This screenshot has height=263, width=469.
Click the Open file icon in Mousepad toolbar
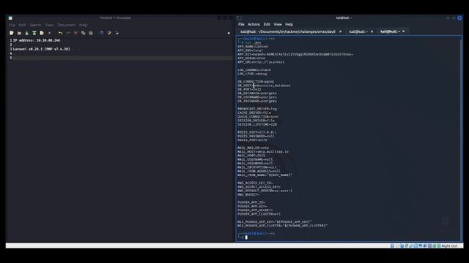point(19,33)
